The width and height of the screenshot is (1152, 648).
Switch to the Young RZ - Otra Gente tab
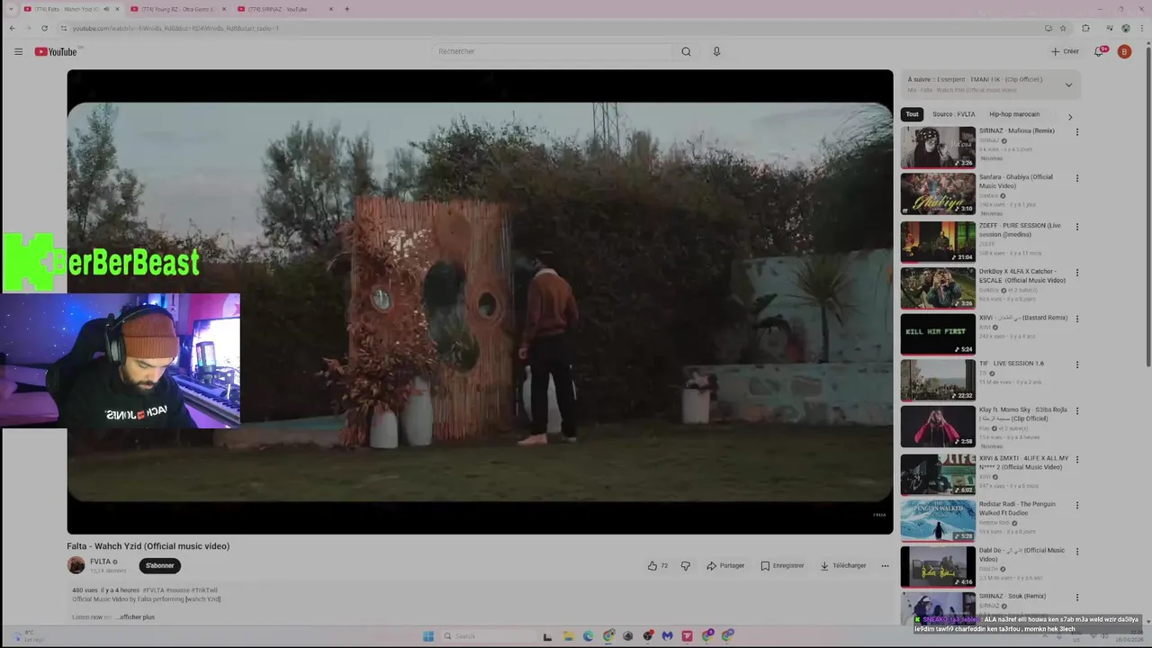177,9
